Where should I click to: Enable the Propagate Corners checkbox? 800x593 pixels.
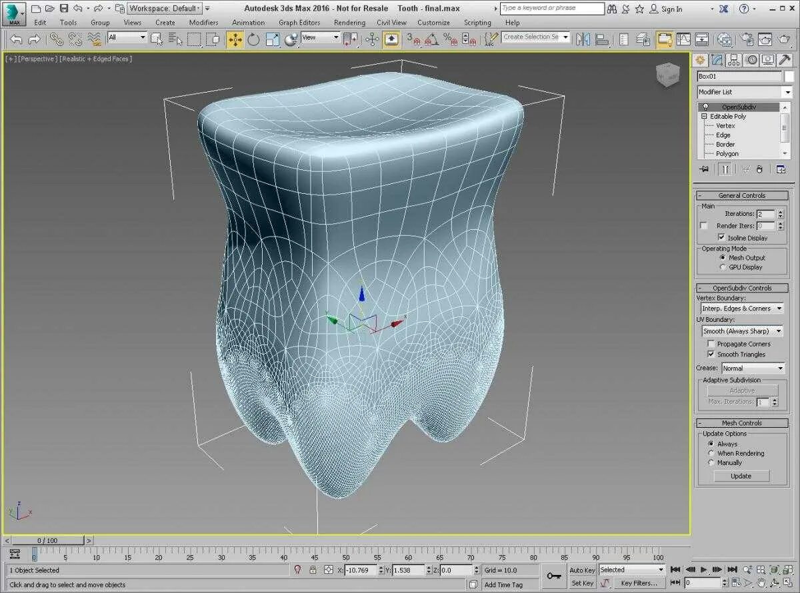(711, 344)
